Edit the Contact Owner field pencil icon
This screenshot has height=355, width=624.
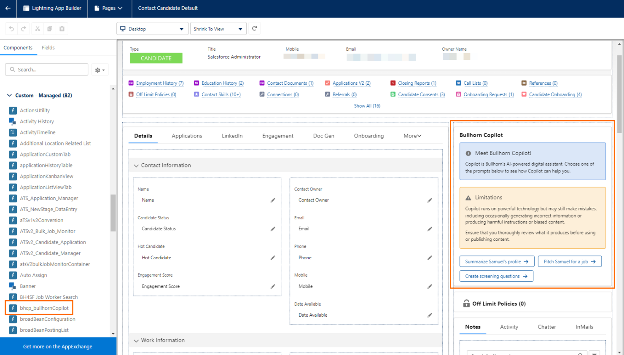pyautogui.click(x=430, y=200)
